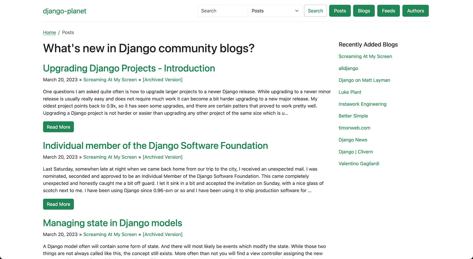Click the django-planet site logo
This screenshot has width=473, height=259.
pyautogui.click(x=65, y=11)
